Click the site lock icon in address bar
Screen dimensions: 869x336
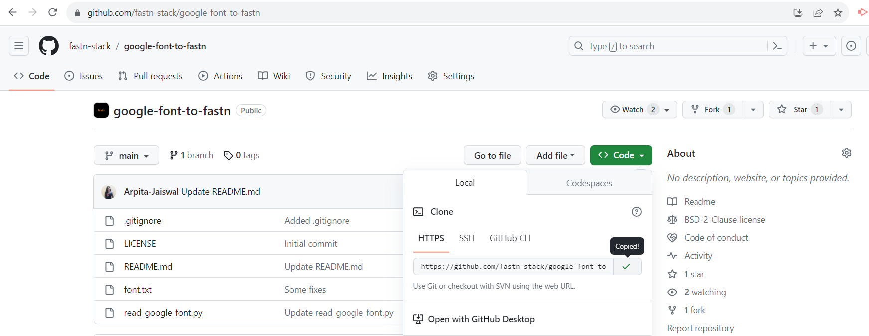click(x=77, y=13)
